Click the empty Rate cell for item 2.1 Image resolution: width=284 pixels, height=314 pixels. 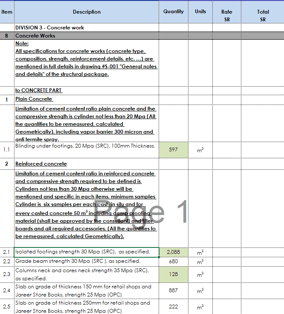pos(227,252)
